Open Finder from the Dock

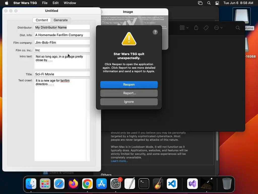pos(31,184)
